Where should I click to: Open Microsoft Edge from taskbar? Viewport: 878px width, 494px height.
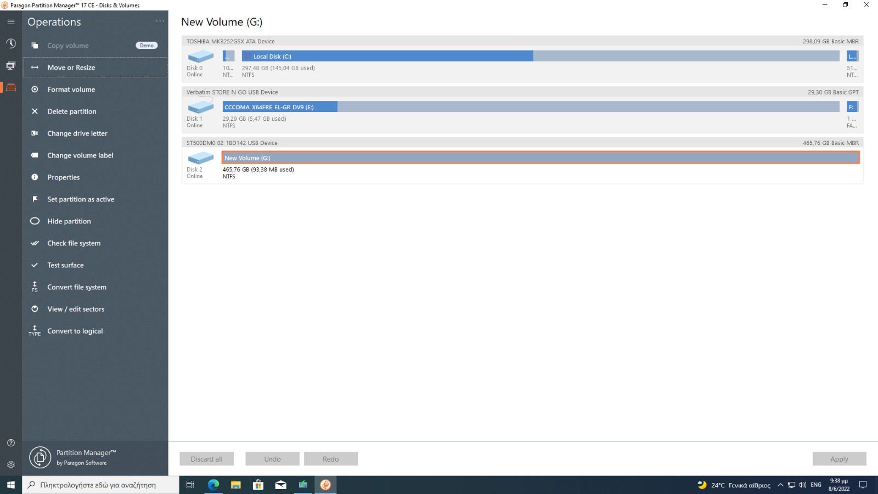[x=213, y=485]
